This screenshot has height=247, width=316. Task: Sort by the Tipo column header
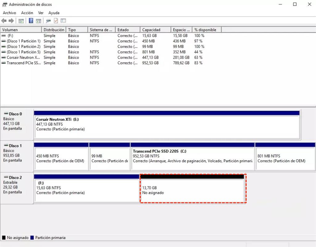click(x=77, y=30)
